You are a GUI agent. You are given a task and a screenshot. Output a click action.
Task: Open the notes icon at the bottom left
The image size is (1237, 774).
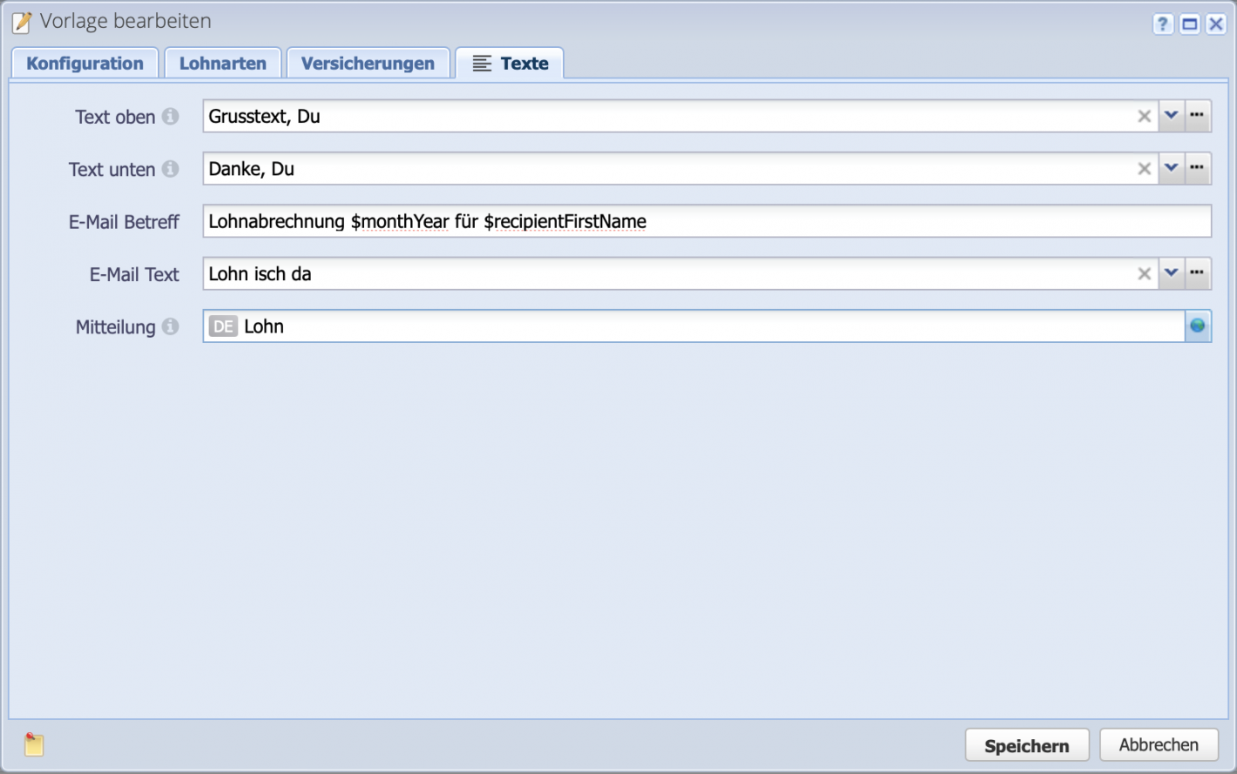coord(33,744)
